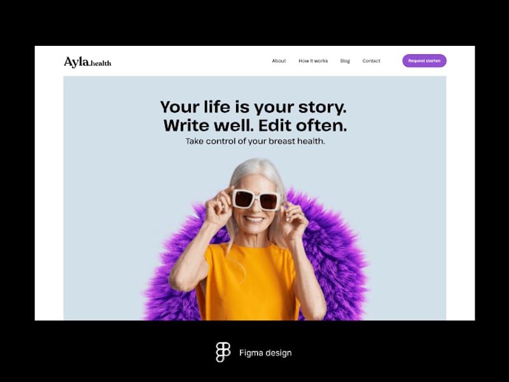Click the 'health' part of the logo
Viewport: 509px width, 382px height.
click(101, 63)
